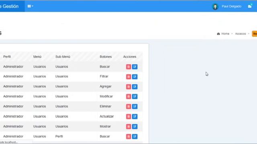The image size is (257, 144).
Task: Select the Filtrar button cell
Action: 104,76
